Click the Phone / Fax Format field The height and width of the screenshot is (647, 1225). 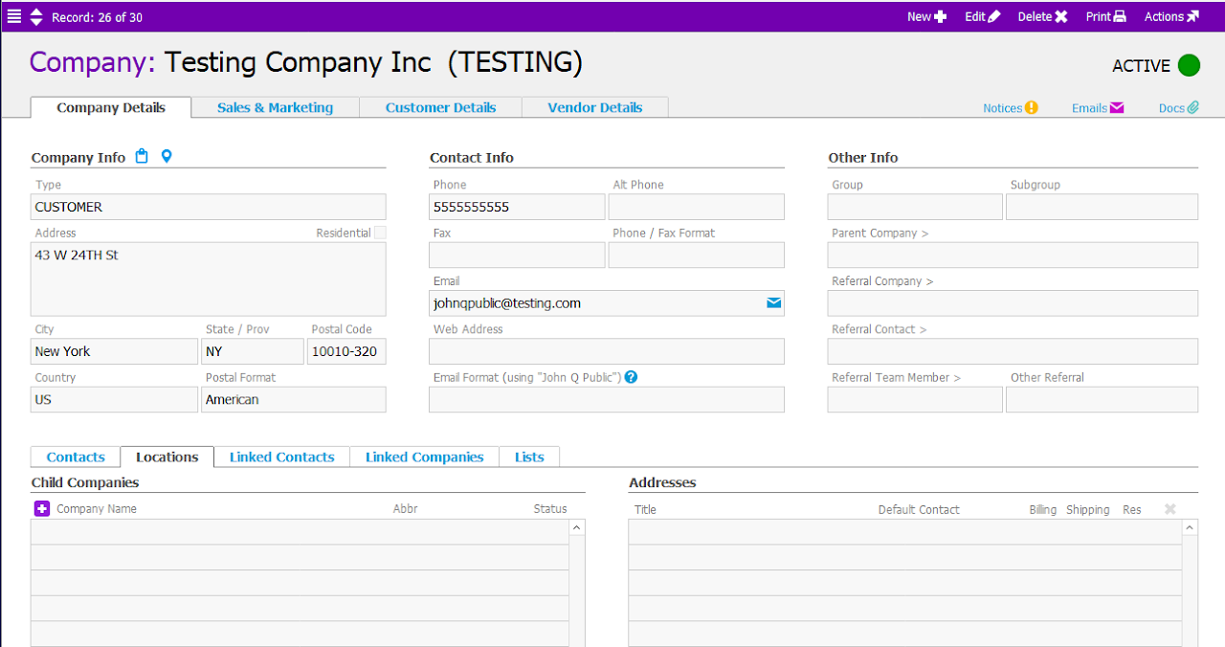[697, 255]
